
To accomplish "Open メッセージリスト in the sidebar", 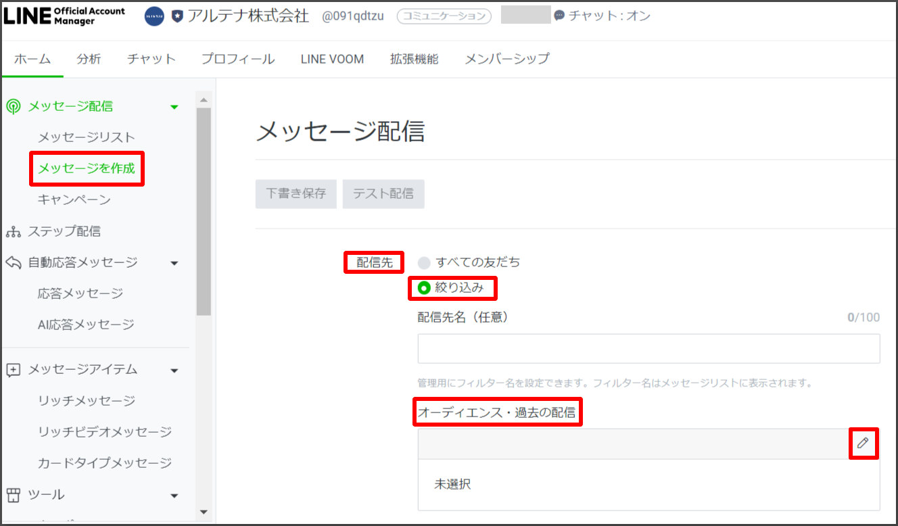I will [x=87, y=137].
